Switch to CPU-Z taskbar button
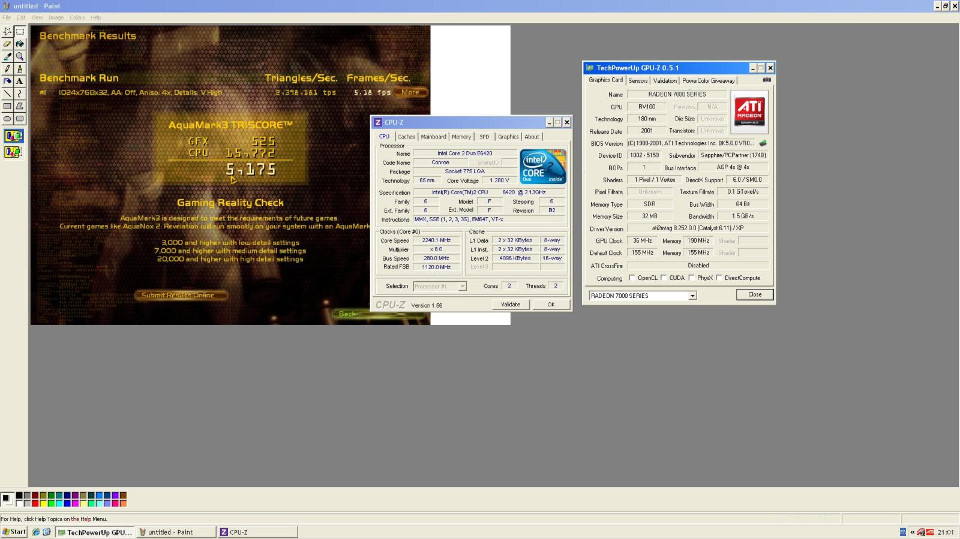Screen dimensions: 960x539 coord(257,532)
